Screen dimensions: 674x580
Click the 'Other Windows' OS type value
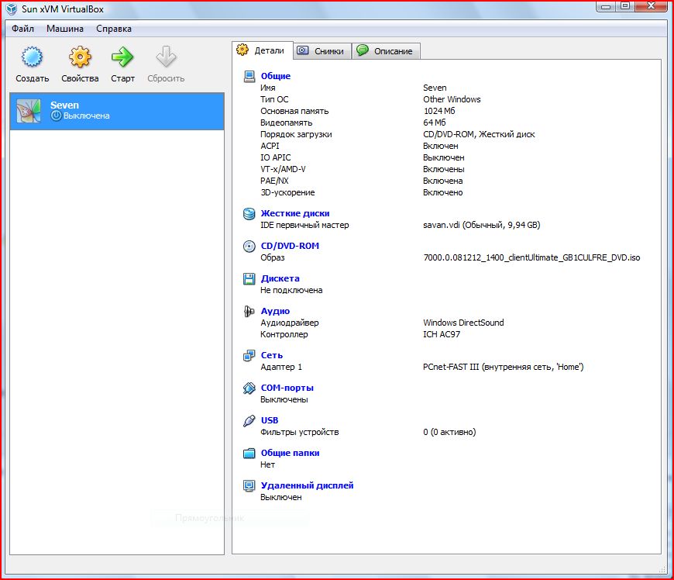[x=452, y=99]
